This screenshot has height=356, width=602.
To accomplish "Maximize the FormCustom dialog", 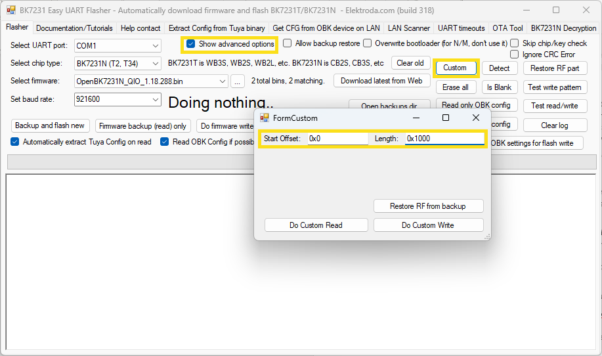I will tap(446, 118).
